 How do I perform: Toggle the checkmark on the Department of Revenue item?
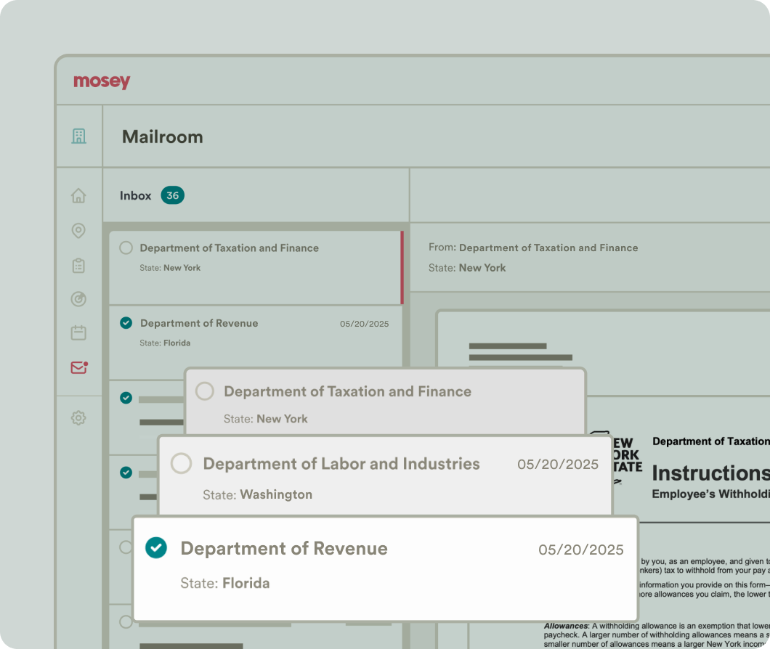155,548
